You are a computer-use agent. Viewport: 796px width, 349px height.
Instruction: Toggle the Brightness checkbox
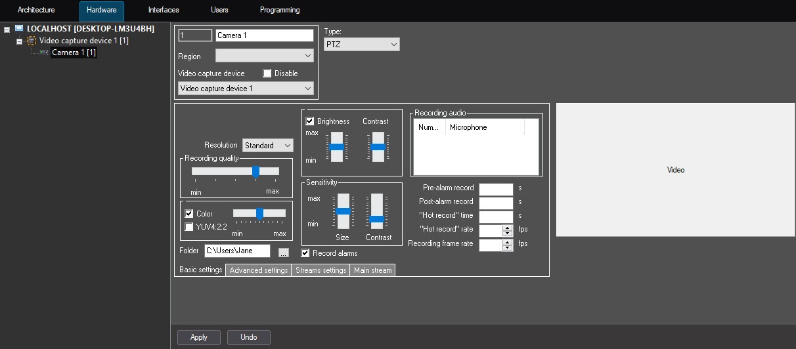point(310,121)
